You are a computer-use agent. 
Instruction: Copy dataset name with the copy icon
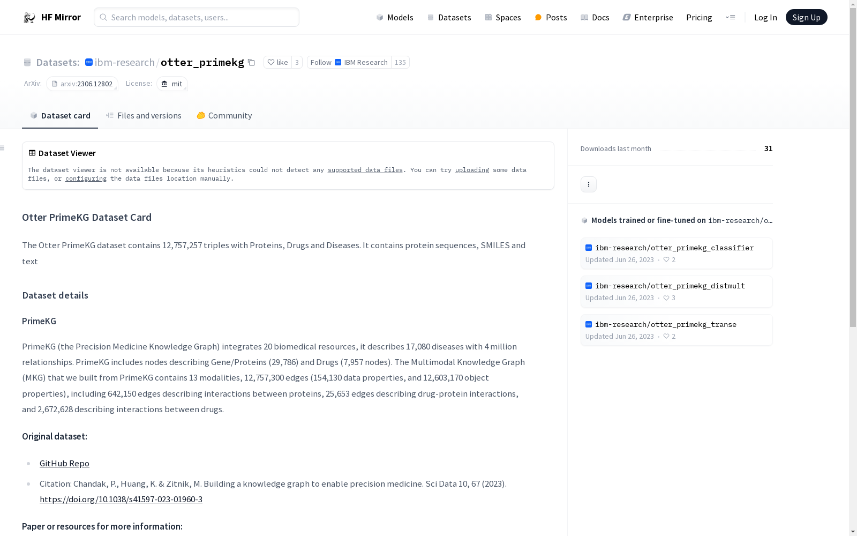[251, 62]
